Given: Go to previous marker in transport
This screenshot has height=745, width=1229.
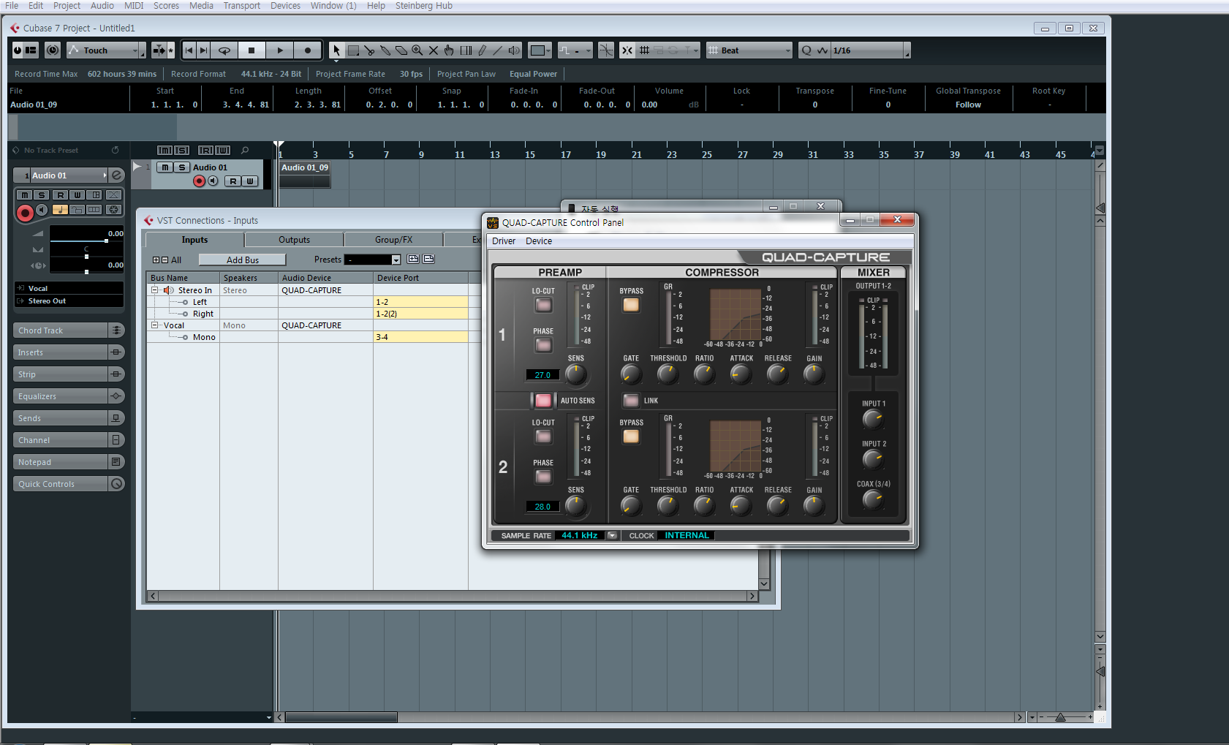Looking at the screenshot, I should pyautogui.click(x=189, y=50).
